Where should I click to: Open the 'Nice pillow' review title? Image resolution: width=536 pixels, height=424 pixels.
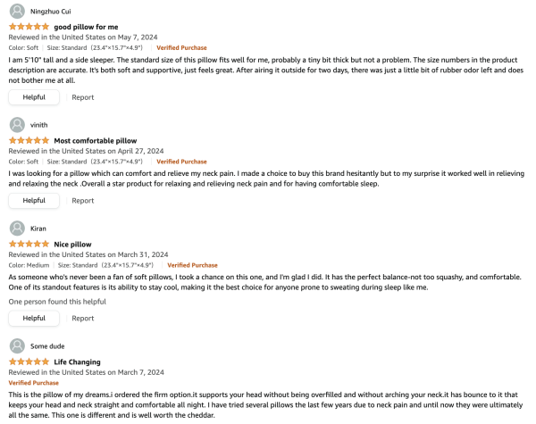click(73, 244)
